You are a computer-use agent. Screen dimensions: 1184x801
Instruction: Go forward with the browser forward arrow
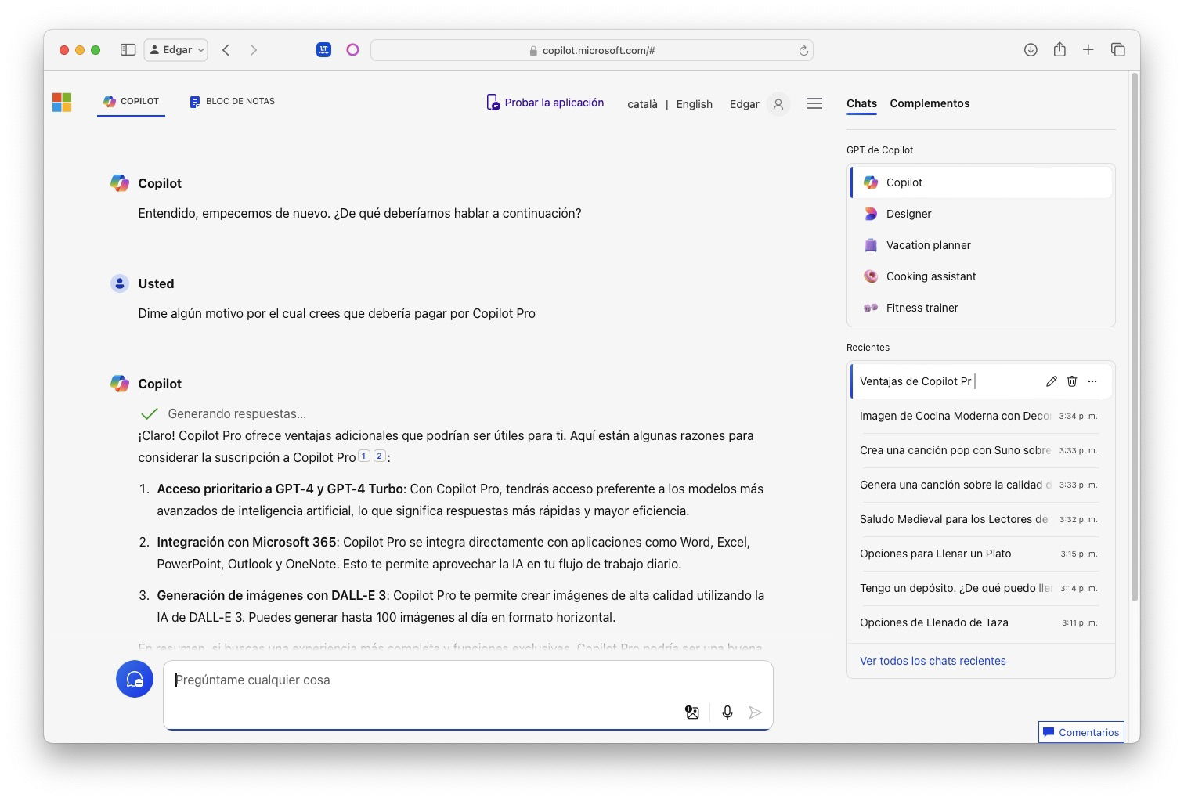click(x=253, y=49)
